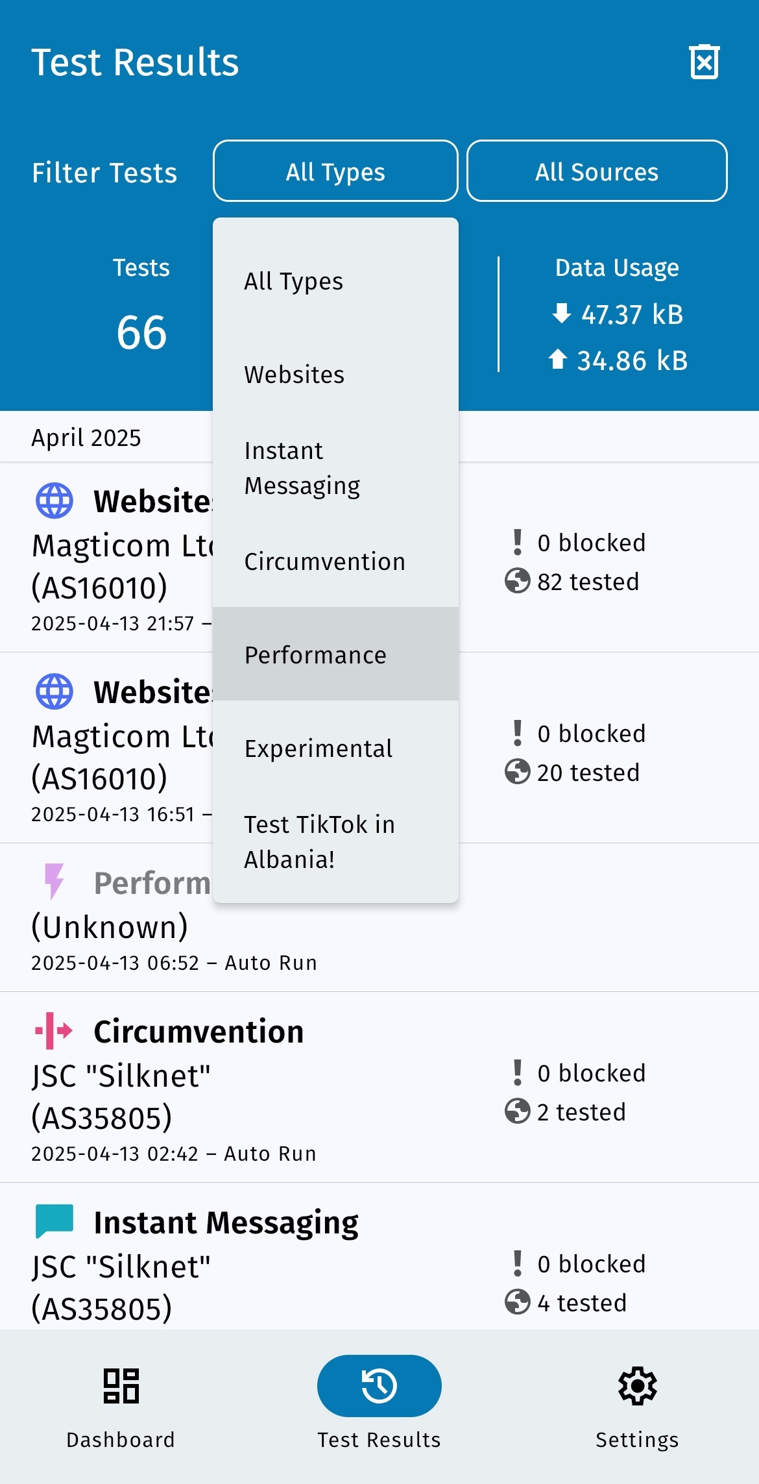Click globe icon of second Websites result
Viewport: 759px width, 1484px height.
click(54, 691)
